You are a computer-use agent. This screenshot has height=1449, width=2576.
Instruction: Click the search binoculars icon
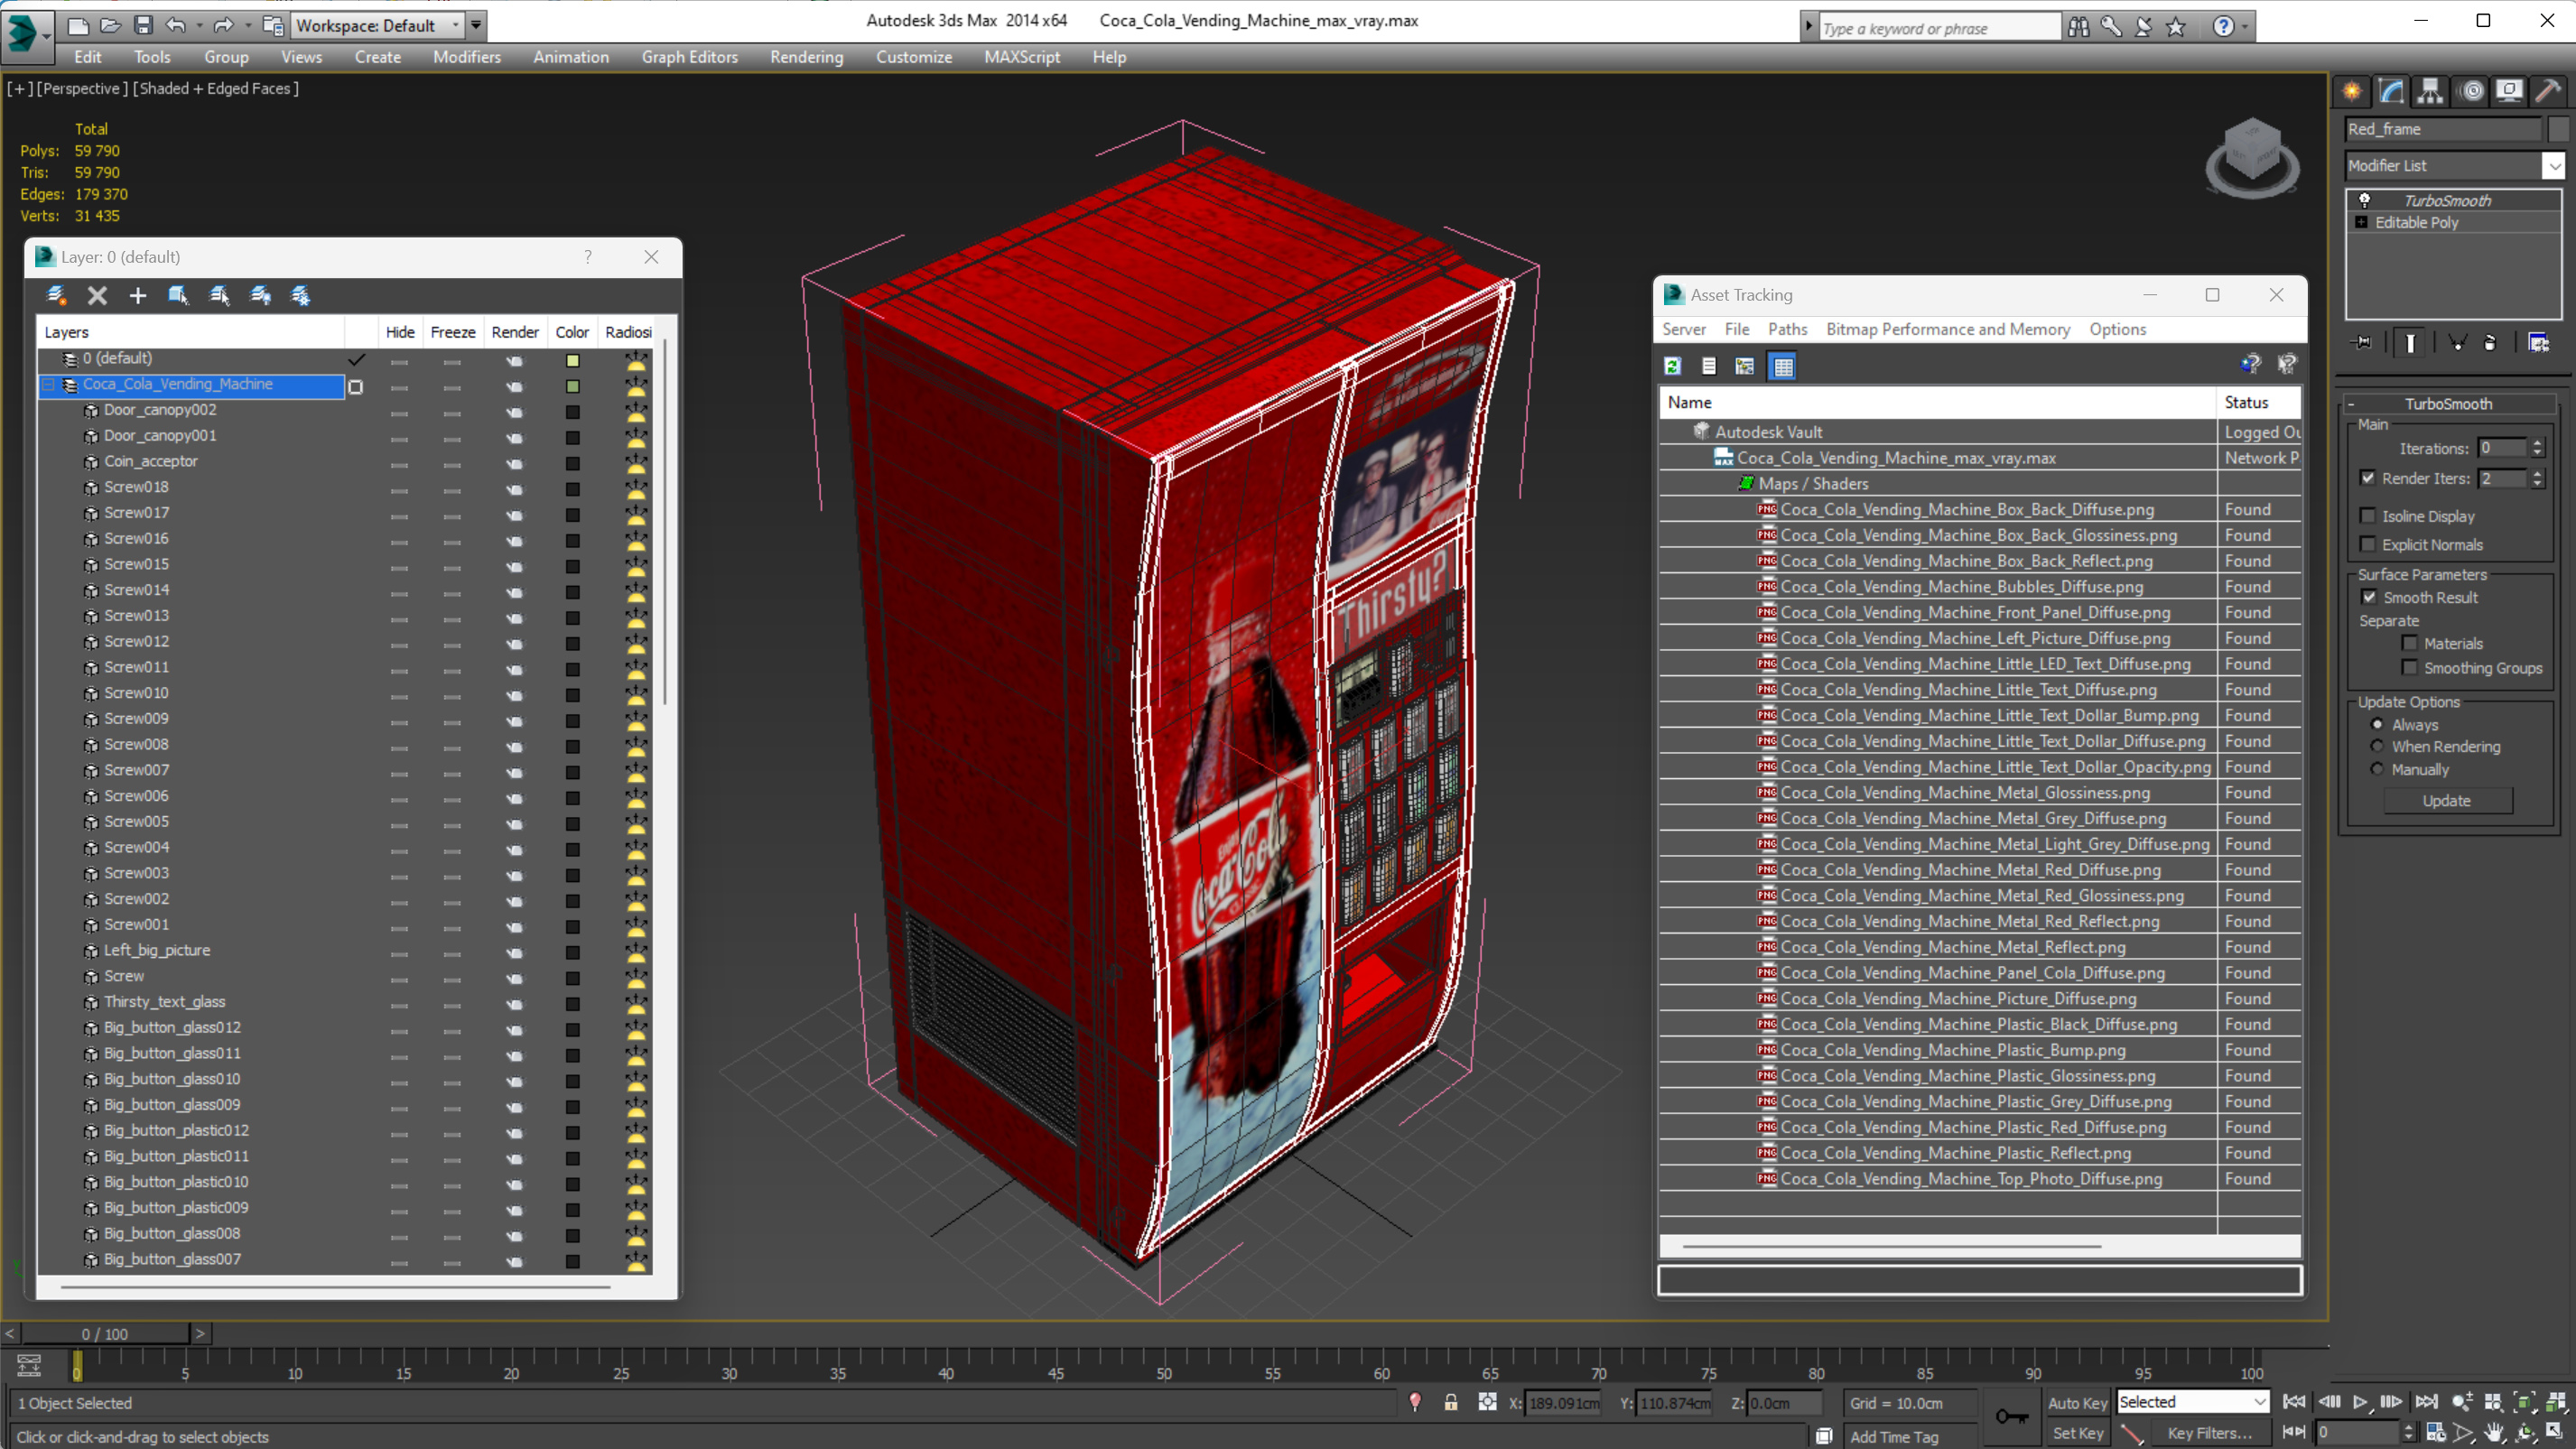[x=2078, y=27]
